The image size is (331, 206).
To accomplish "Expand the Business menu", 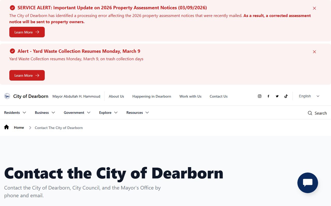I will pos(45,113).
